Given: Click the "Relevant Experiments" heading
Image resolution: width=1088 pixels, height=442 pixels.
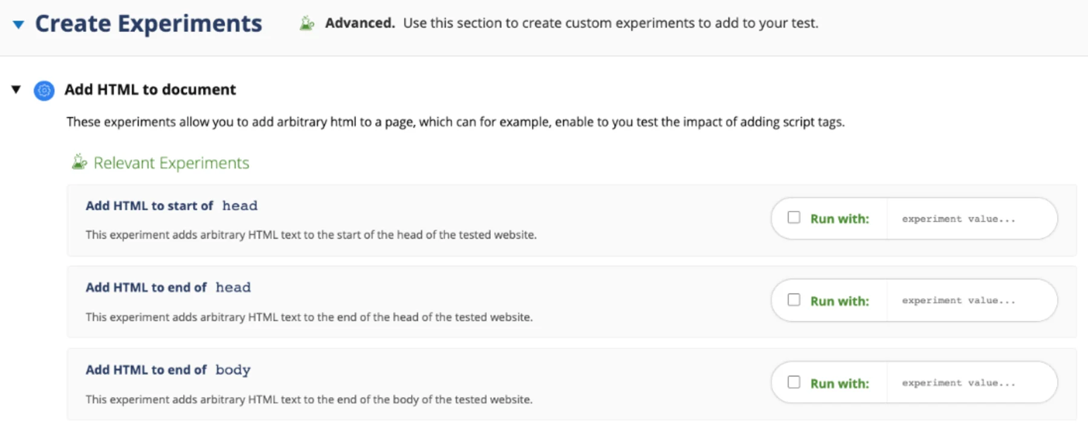Looking at the screenshot, I should [x=171, y=162].
